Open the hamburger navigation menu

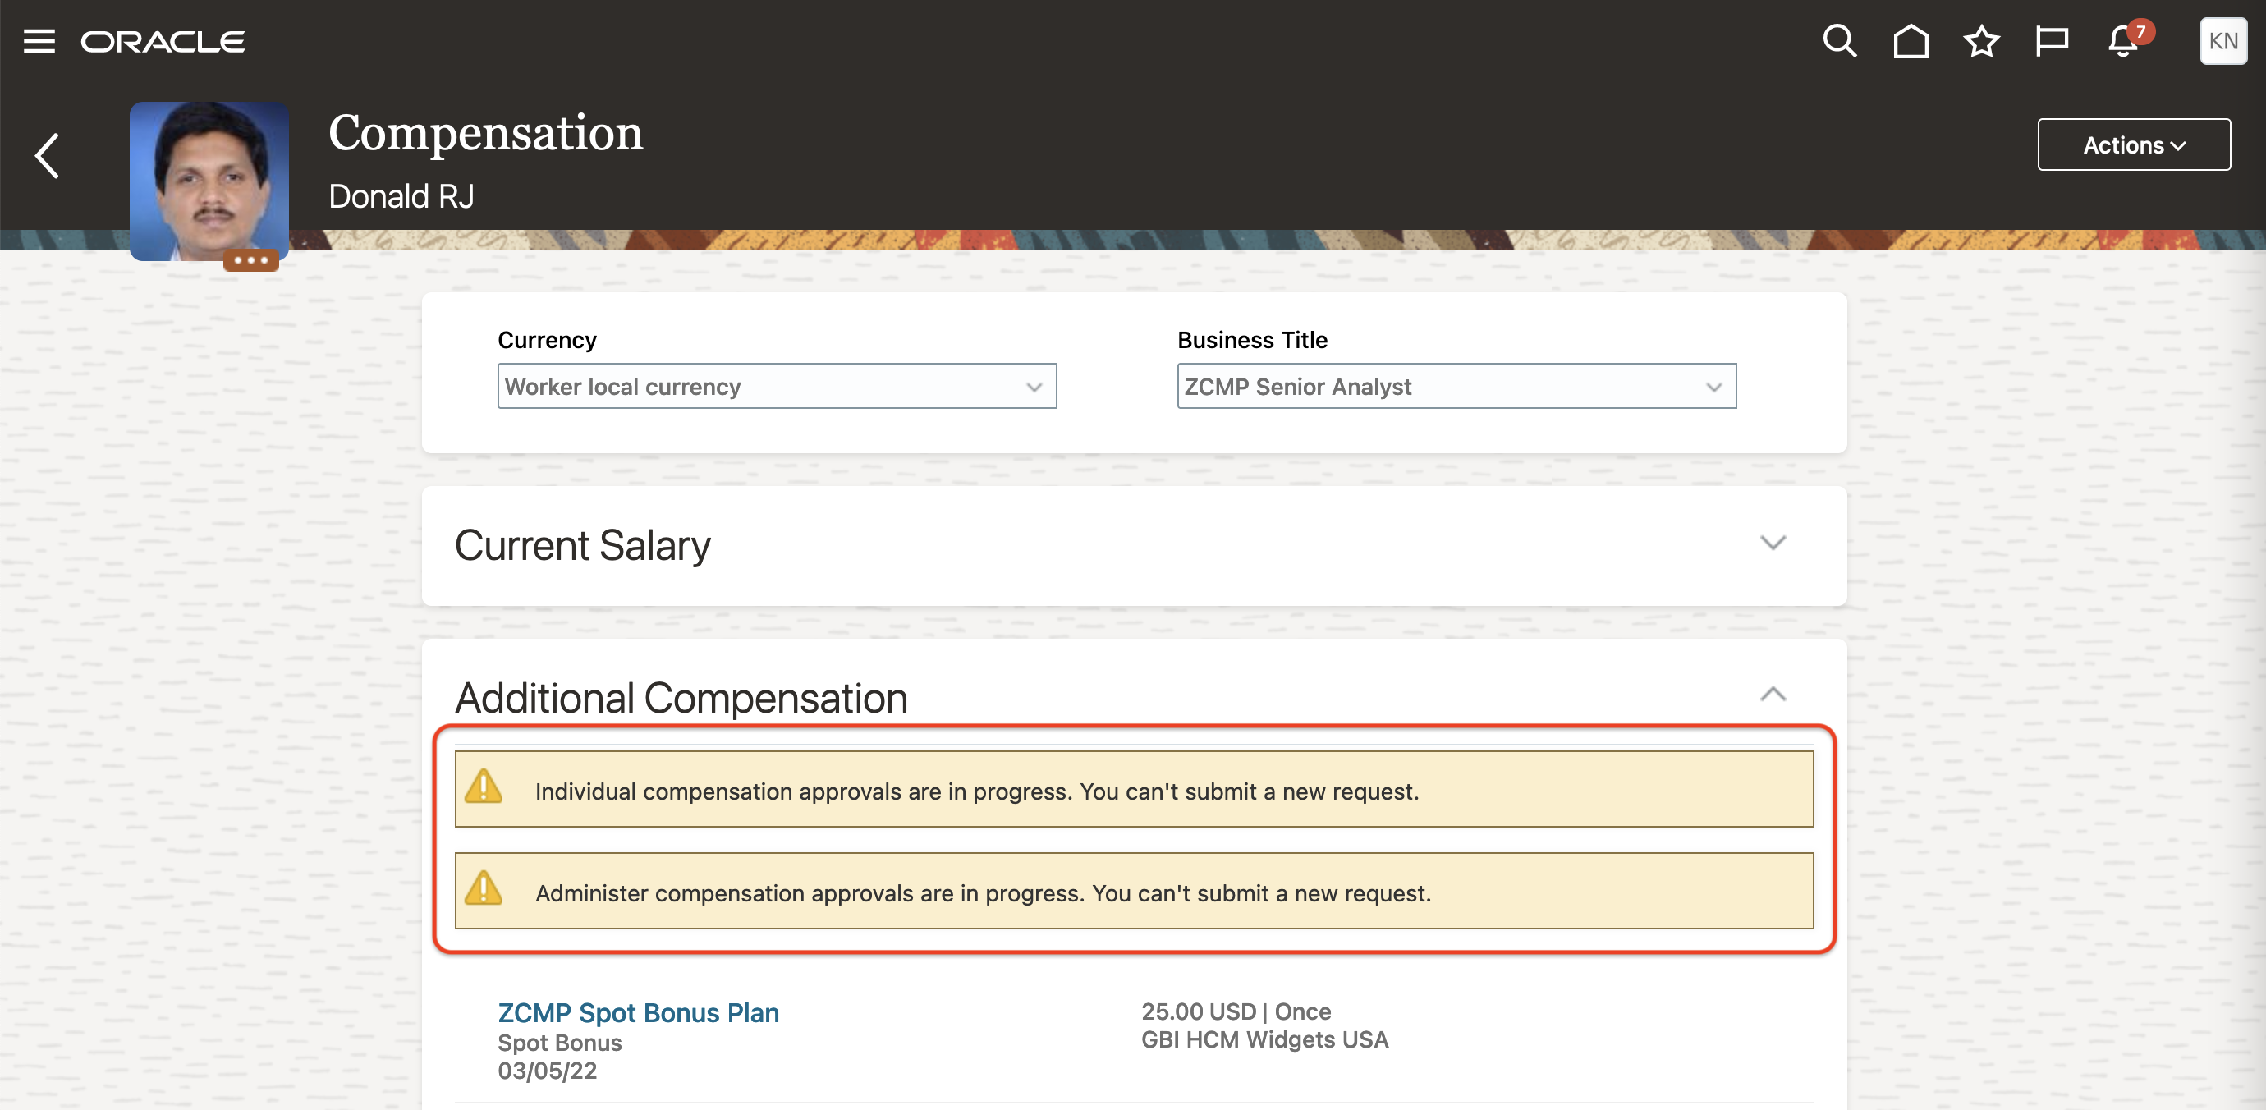pyautogui.click(x=39, y=41)
